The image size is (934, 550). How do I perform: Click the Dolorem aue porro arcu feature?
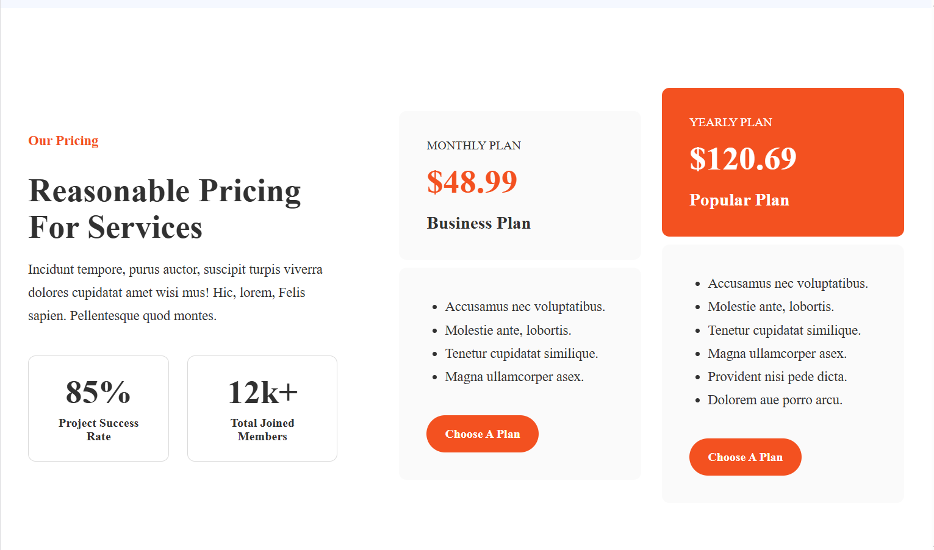[x=775, y=400]
